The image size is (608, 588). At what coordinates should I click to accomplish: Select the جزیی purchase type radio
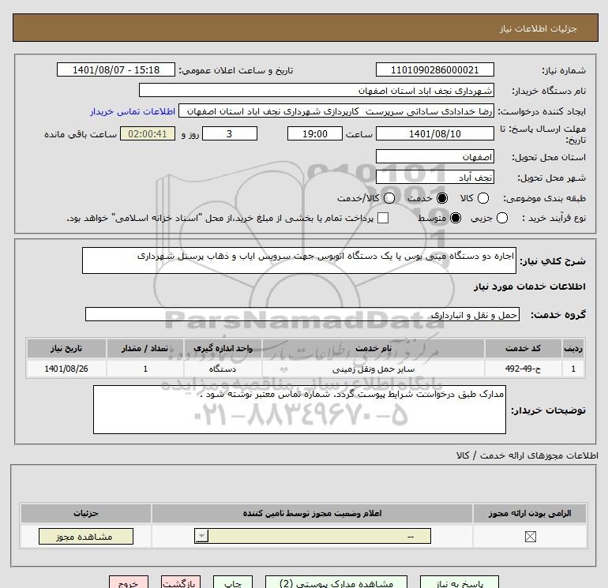coord(501,218)
